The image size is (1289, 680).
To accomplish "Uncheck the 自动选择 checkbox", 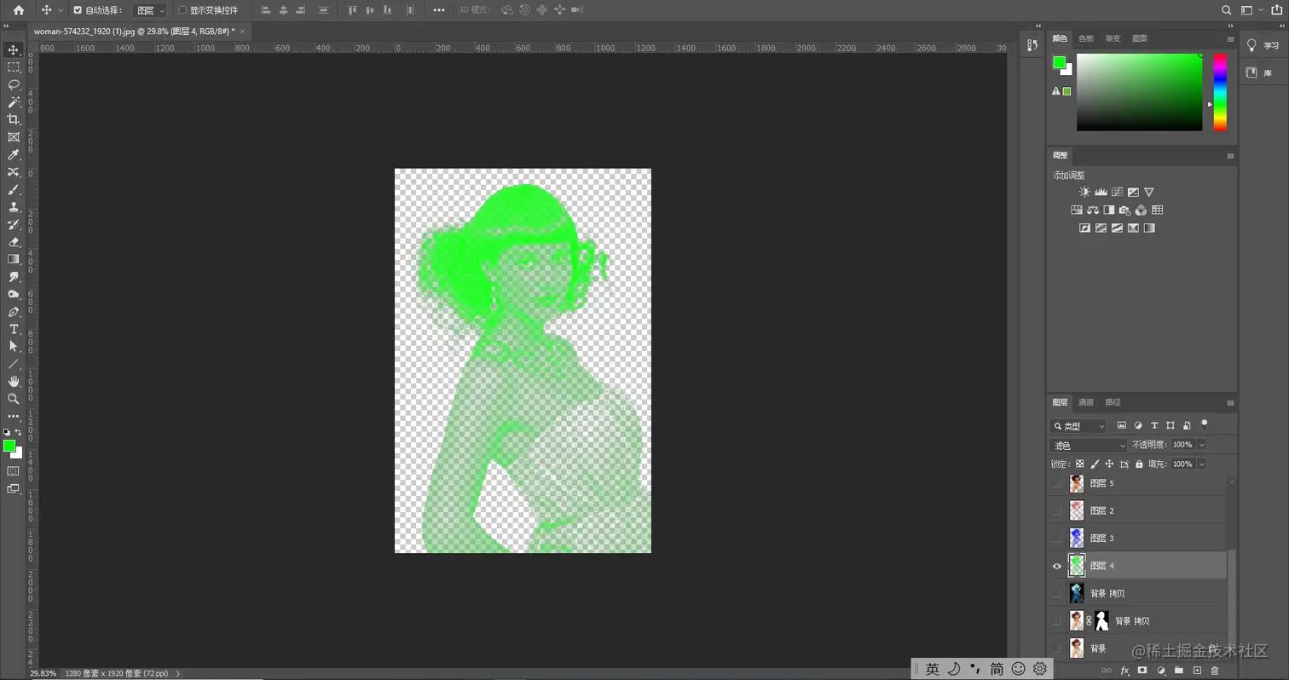I will [78, 10].
